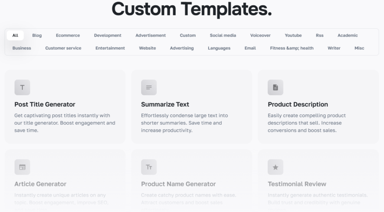Image resolution: width=384 pixels, height=212 pixels.
Task: Open the Post Title Generator template
Action: point(45,105)
